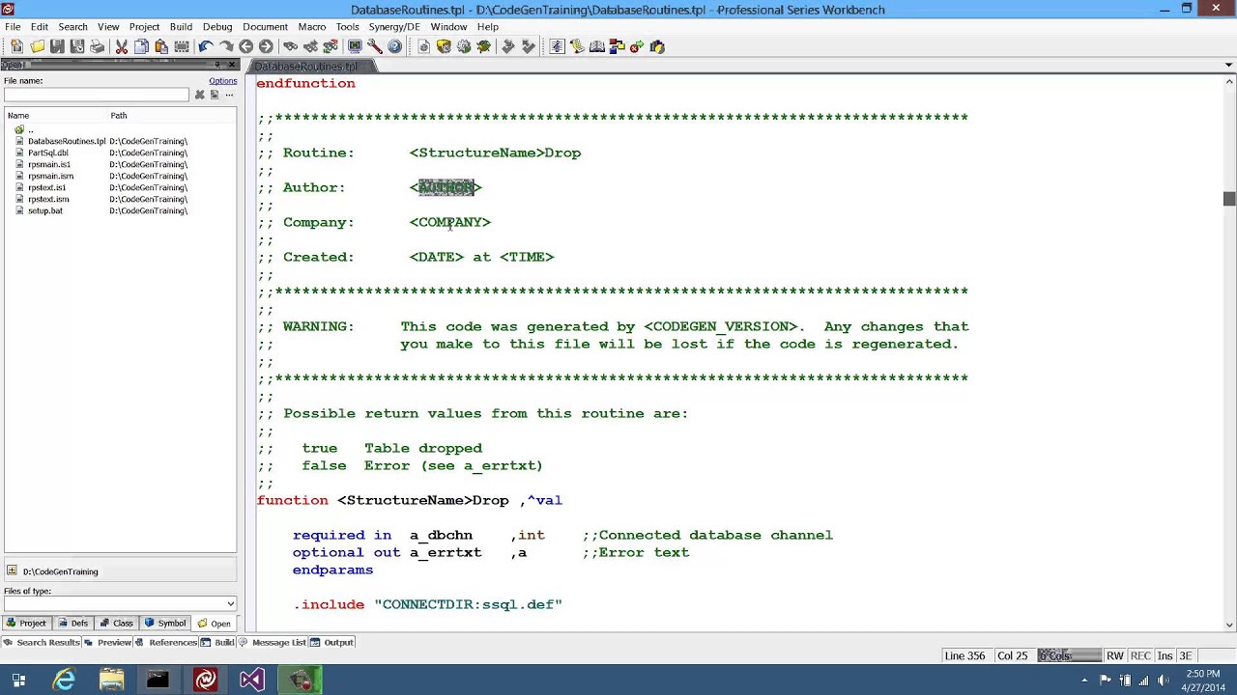Click the Open folder toolbar icon
This screenshot has width=1237, height=695.
point(37,46)
